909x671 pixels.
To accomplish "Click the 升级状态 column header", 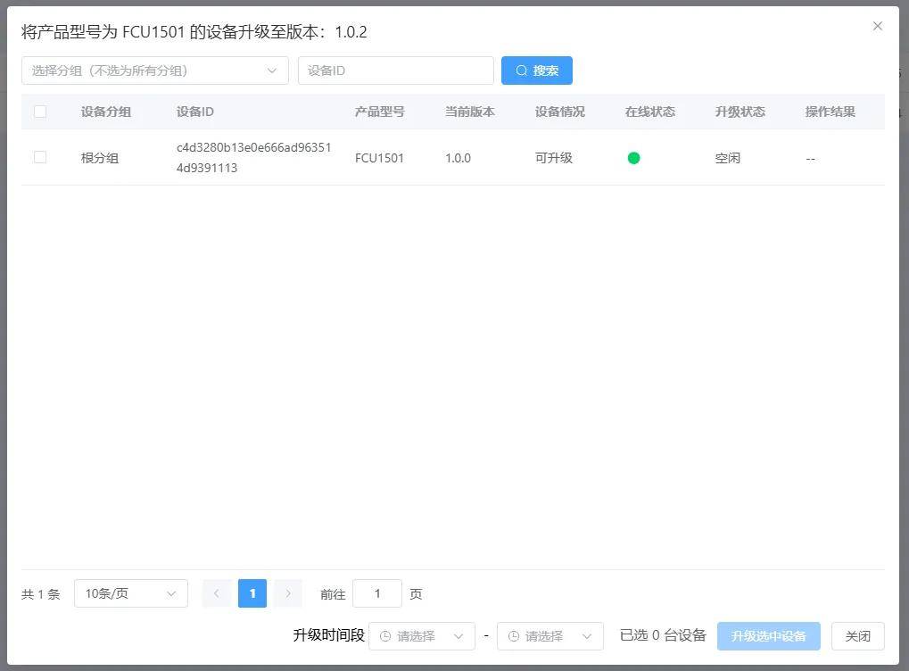I will coord(740,112).
